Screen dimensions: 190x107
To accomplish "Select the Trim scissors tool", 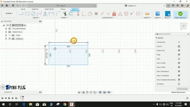I will pos(65,14).
